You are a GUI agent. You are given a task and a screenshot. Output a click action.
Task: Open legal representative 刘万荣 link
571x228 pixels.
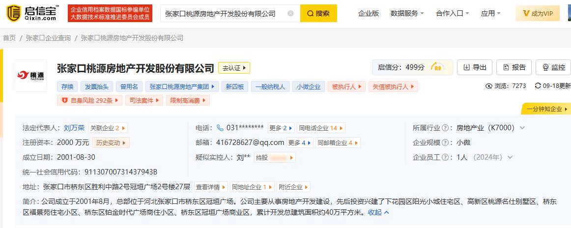(x=74, y=128)
